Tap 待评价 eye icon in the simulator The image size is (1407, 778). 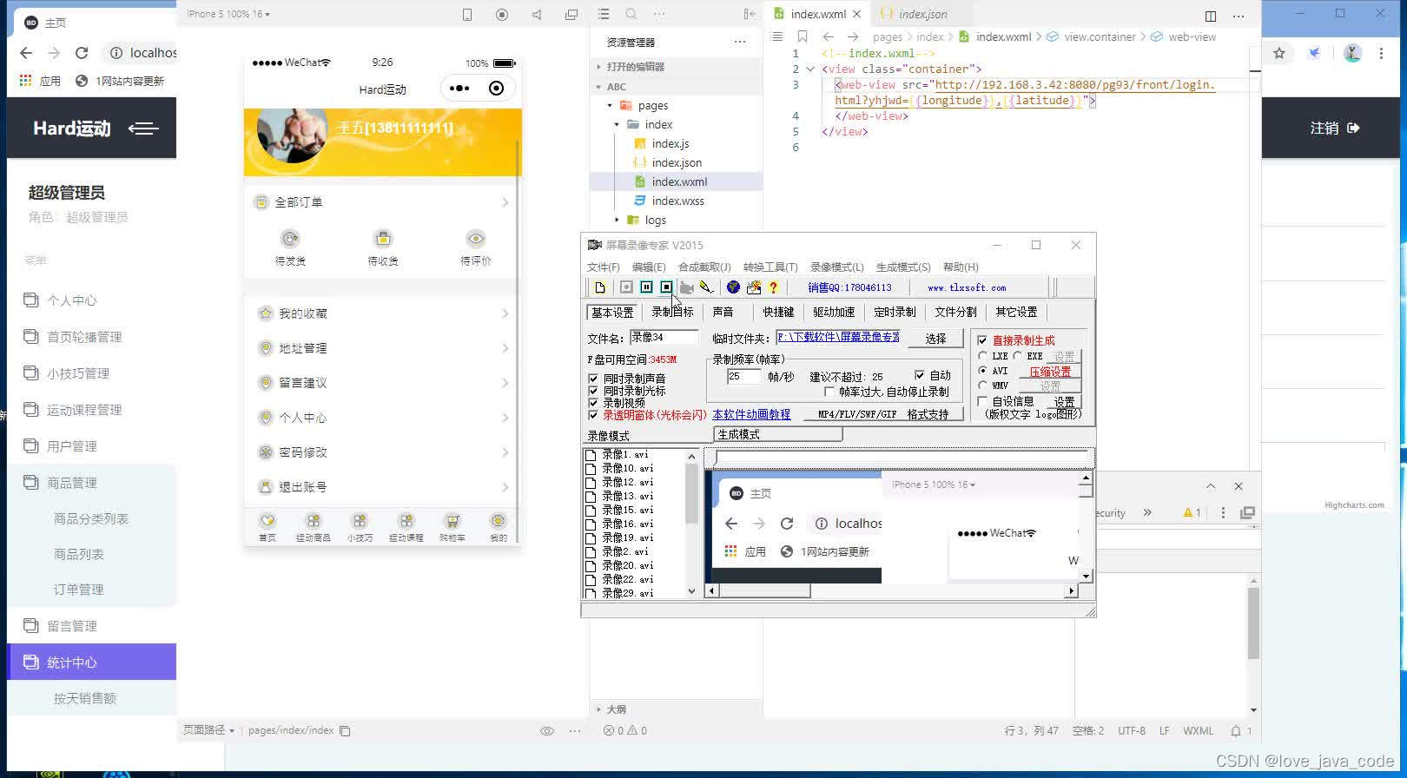(x=476, y=239)
